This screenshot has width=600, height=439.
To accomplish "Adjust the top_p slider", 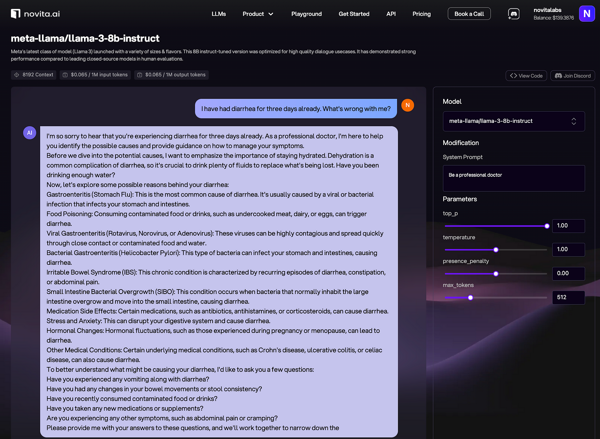I will pyautogui.click(x=496, y=226).
